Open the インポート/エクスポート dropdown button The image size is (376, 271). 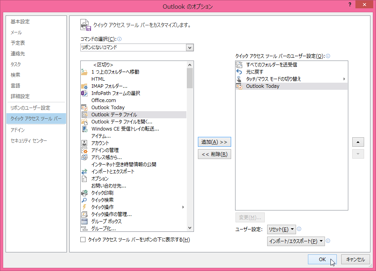296,241
